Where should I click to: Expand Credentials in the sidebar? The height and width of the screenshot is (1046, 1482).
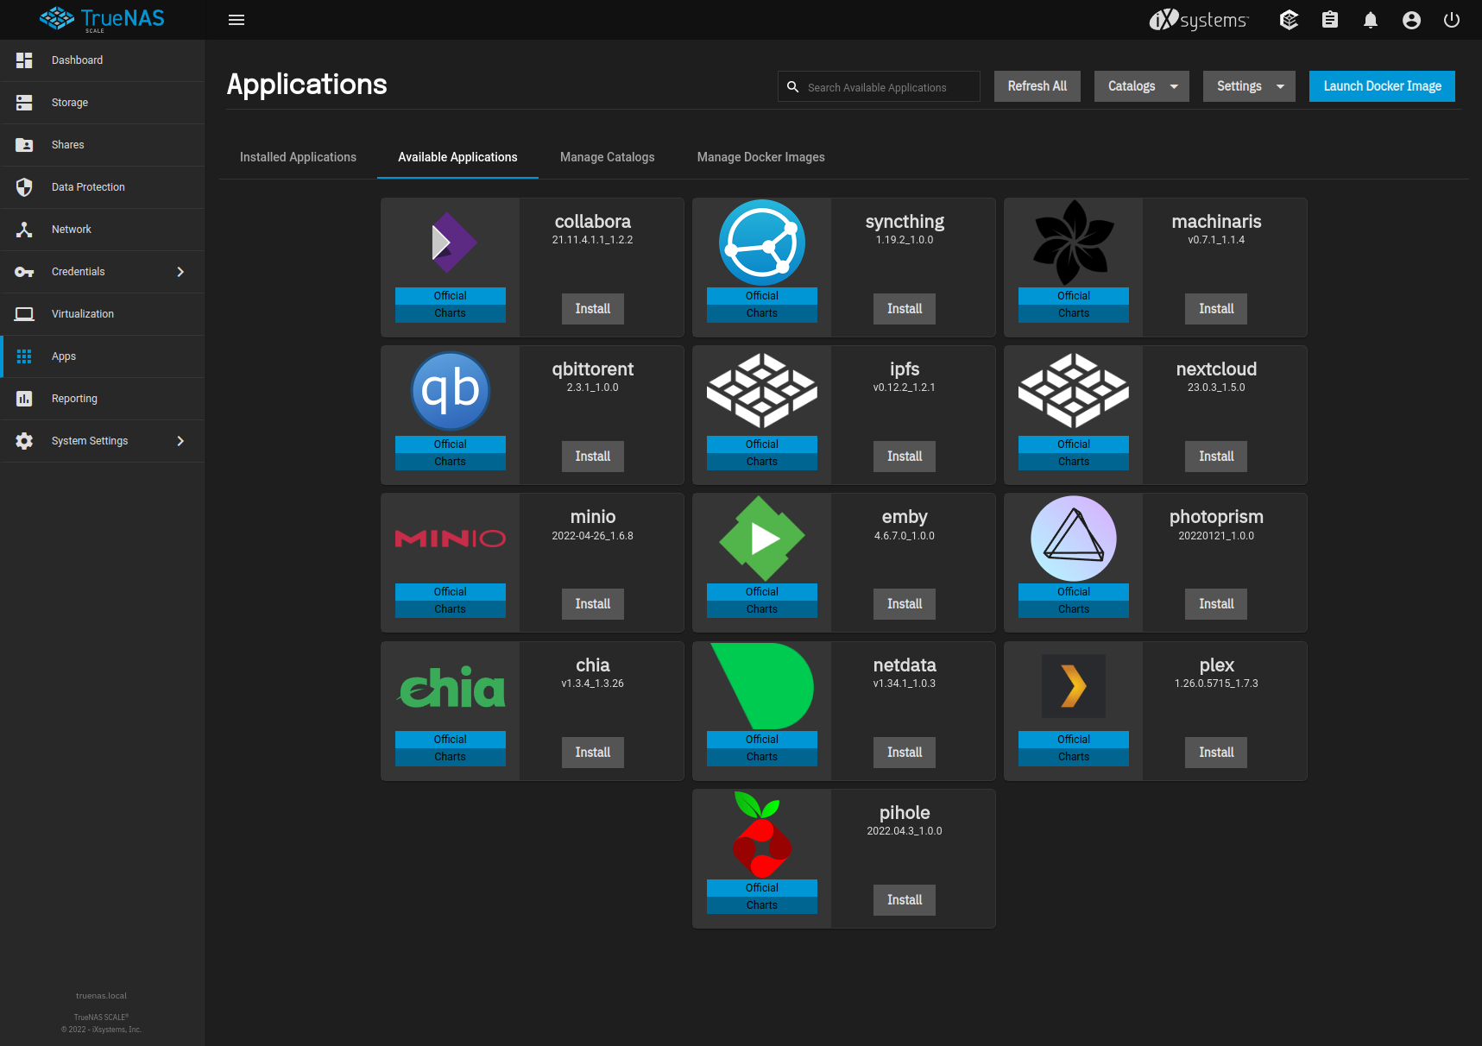pyautogui.click(x=102, y=272)
